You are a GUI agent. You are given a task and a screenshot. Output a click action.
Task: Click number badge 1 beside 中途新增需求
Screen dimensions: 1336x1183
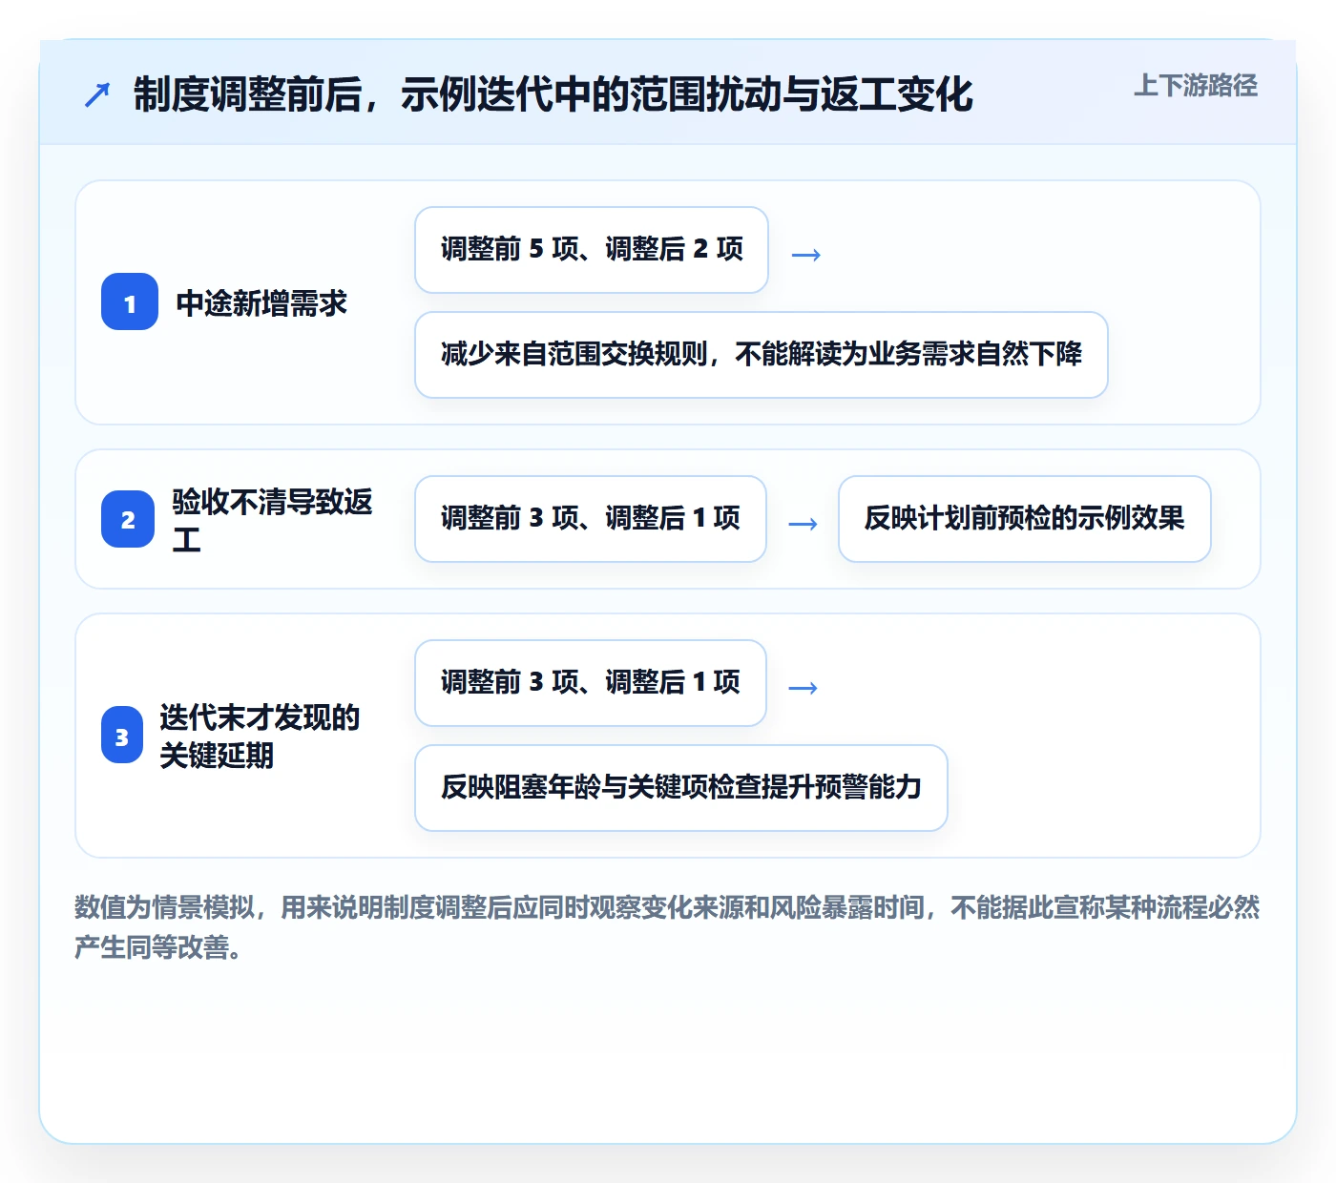(130, 302)
